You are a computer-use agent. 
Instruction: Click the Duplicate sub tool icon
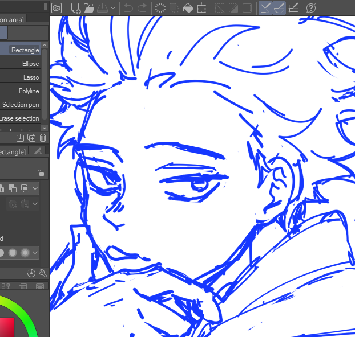click(x=31, y=138)
